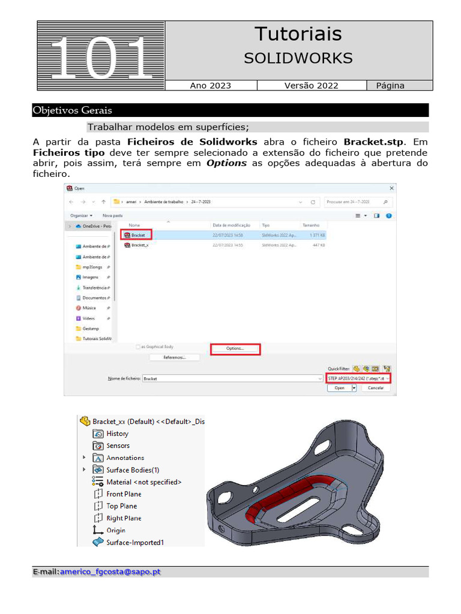Screen dimensions: 461x614
Task: Click the Bracket_x SolidWorks file icon
Action: tap(127, 245)
